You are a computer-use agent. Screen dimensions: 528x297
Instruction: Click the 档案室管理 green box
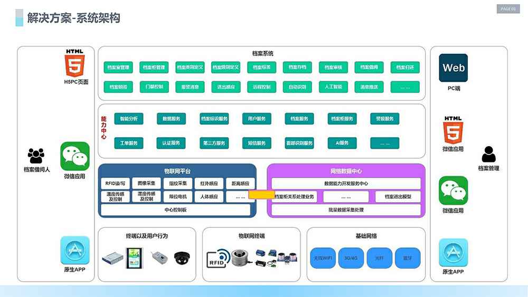pyautogui.click(x=118, y=68)
